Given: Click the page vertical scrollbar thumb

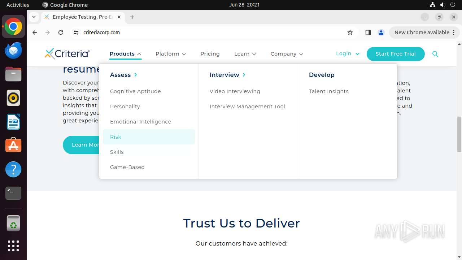Looking at the screenshot, I should (459, 134).
